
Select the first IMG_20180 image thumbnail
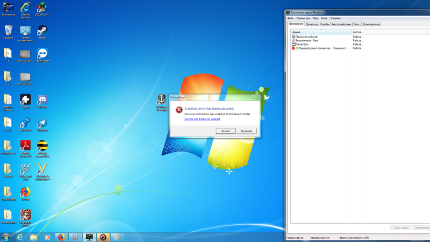25,55
